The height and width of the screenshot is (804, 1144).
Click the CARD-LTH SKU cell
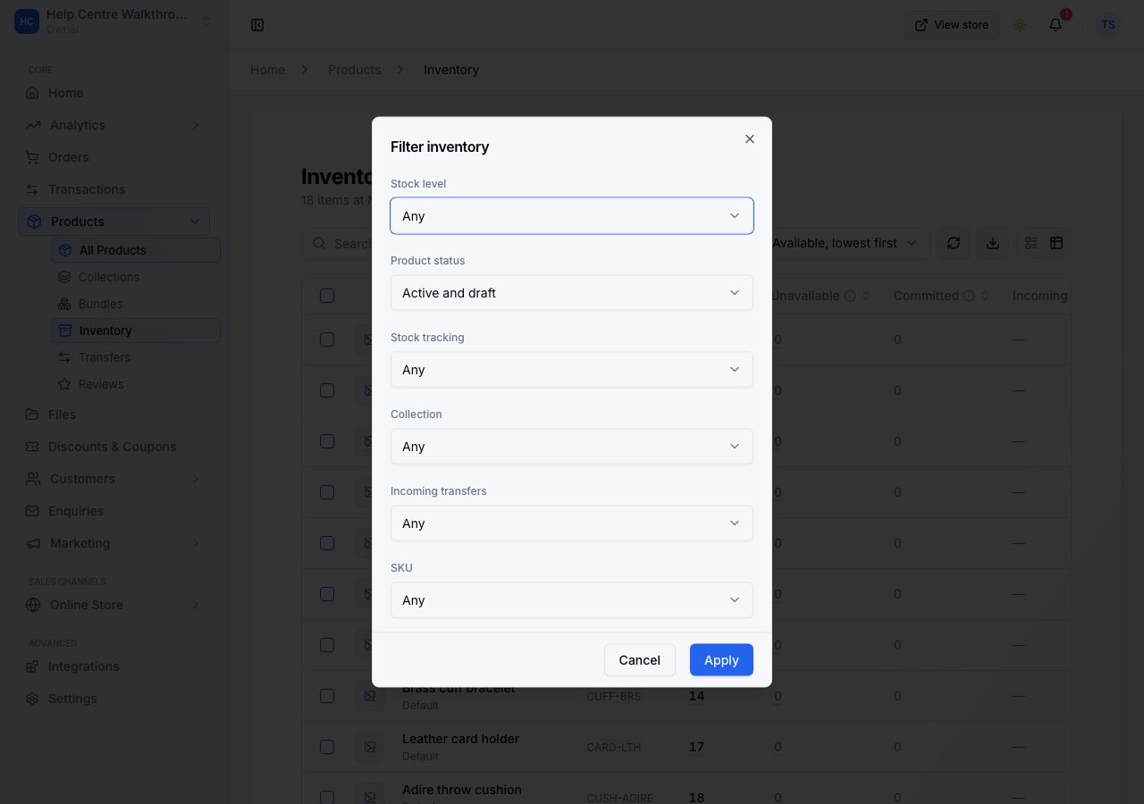(614, 747)
